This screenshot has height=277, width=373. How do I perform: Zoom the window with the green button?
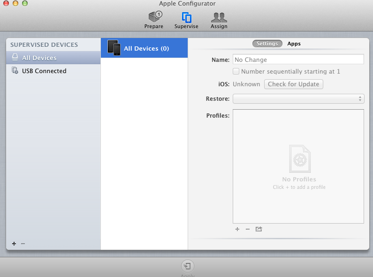25,3
